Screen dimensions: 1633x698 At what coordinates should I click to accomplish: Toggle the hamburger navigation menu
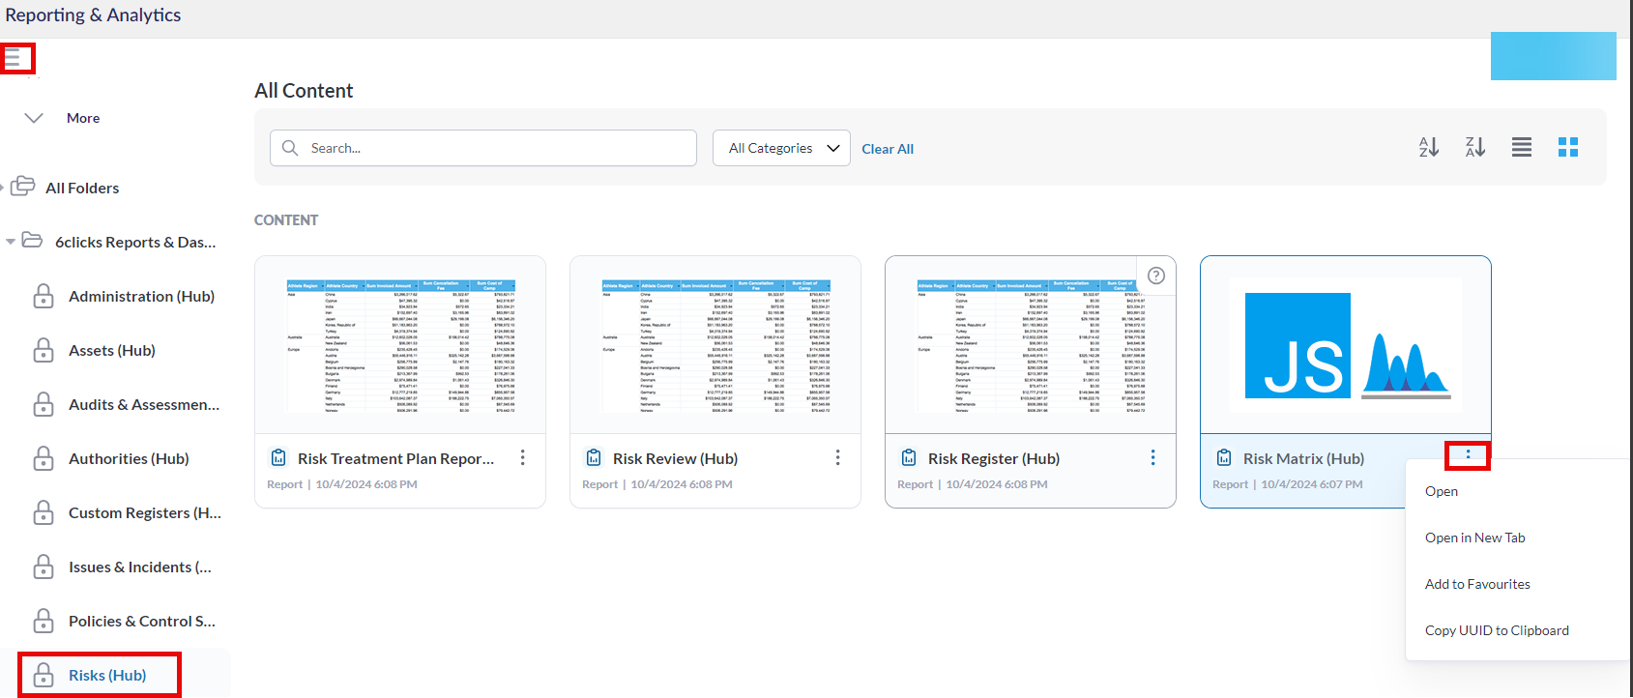click(x=13, y=59)
